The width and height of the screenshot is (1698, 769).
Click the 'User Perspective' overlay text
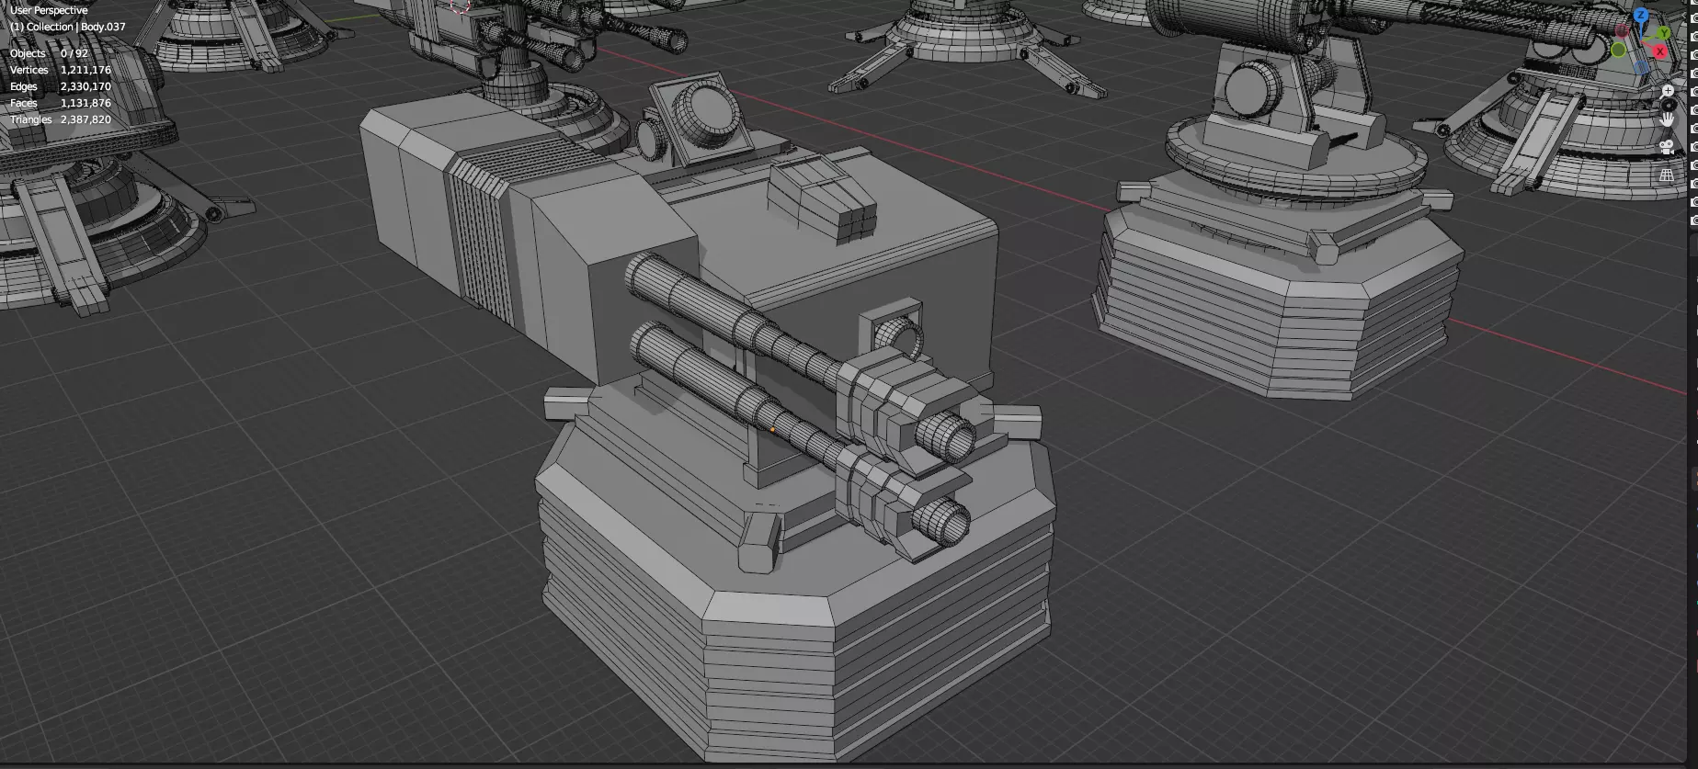49,10
